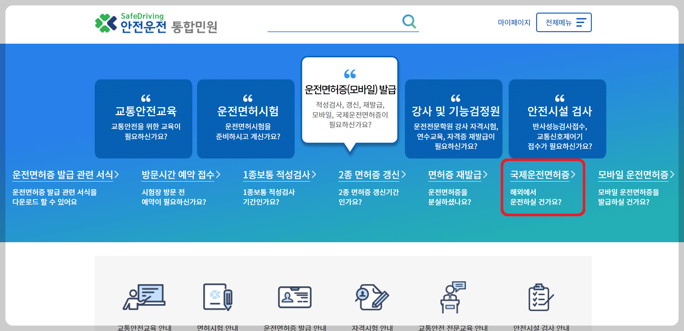Open 운전면허증 발급 안내 via the ID card icon
This screenshot has height=331, width=684.
[294, 296]
